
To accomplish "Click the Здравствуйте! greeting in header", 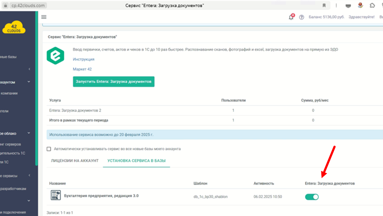I will click(362, 17).
